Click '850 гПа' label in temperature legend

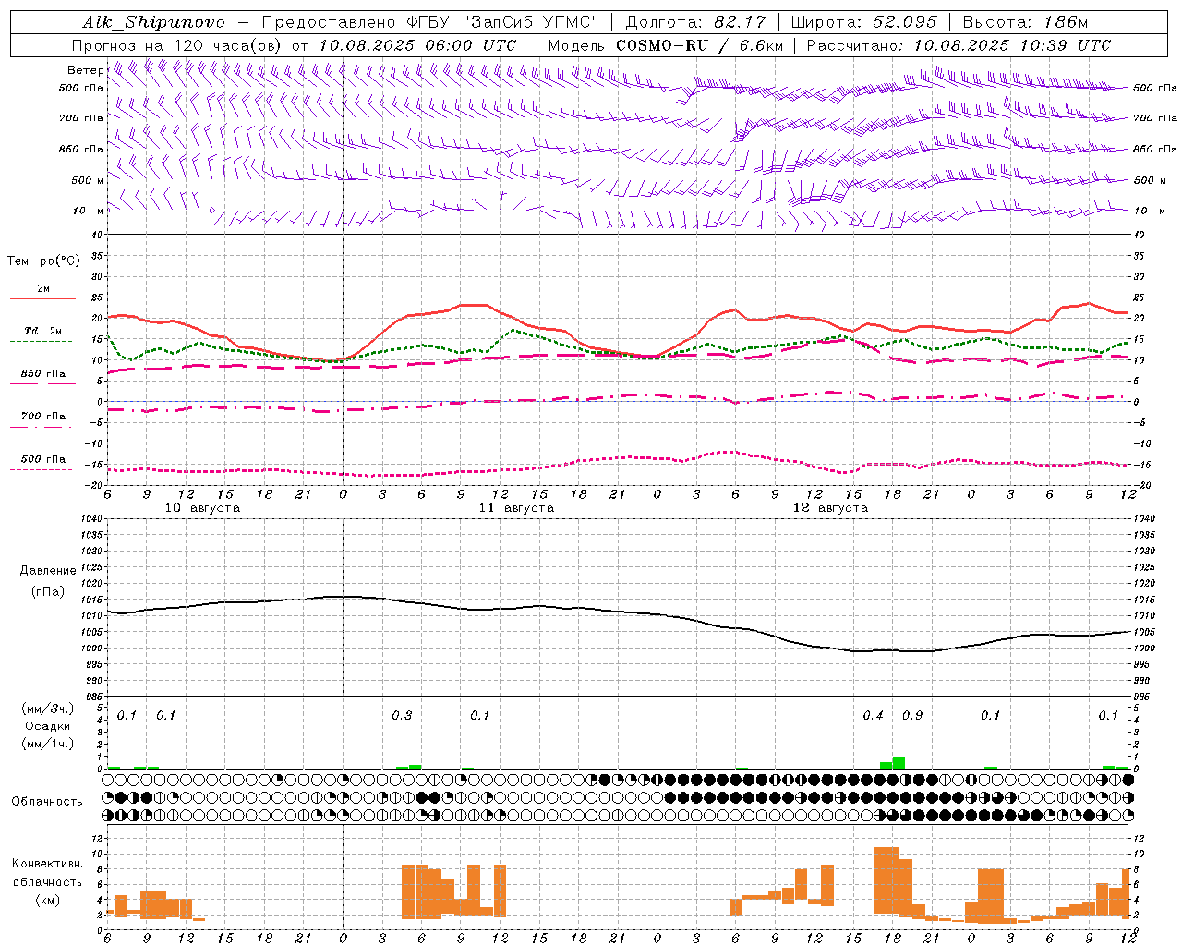click(x=43, y=373)
